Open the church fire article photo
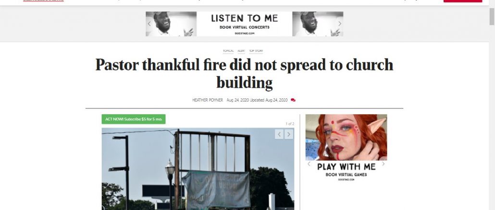495x210 pixels. coord(198,169)
